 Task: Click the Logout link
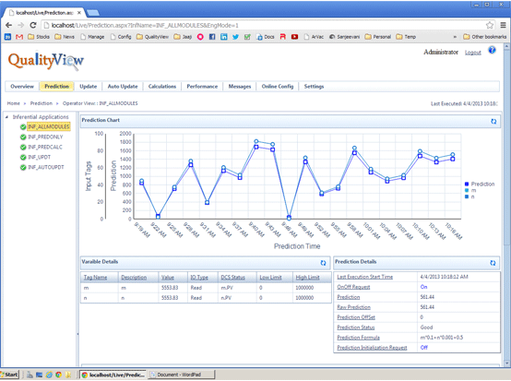(472, 53)
